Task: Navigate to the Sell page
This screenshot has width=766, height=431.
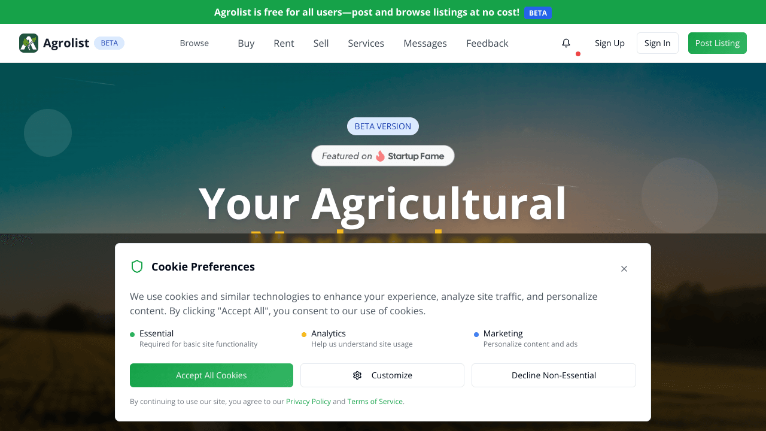Action: click(x=321, y=43)
